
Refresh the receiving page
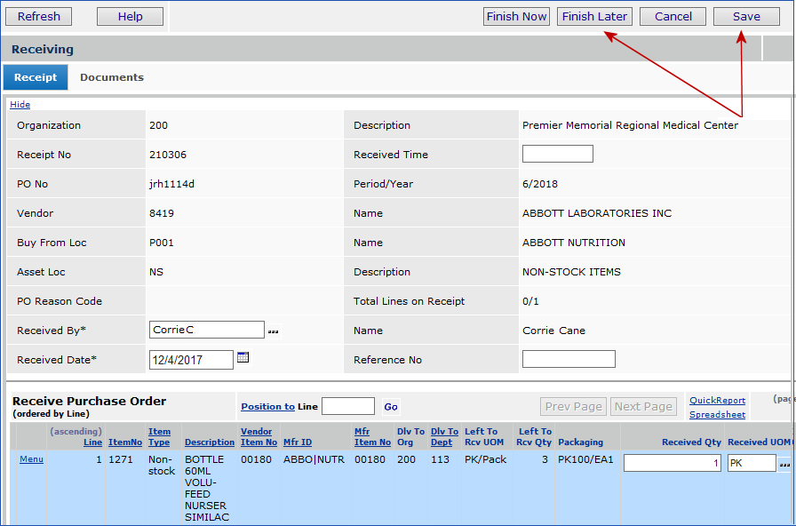point(39,16)
